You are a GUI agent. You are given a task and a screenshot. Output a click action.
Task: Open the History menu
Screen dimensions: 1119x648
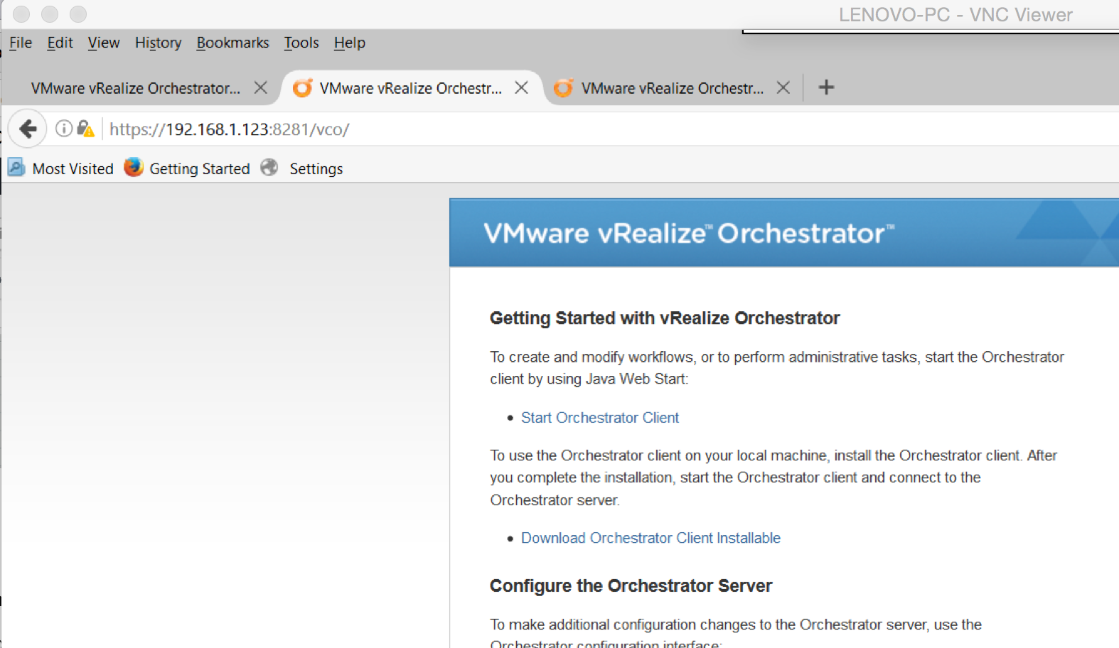pos(159,43)
